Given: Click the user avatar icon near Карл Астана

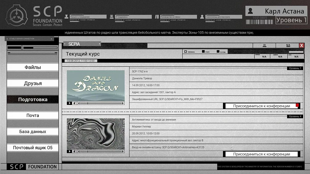Looking at the screenshot, I should [x=250, y=11].
